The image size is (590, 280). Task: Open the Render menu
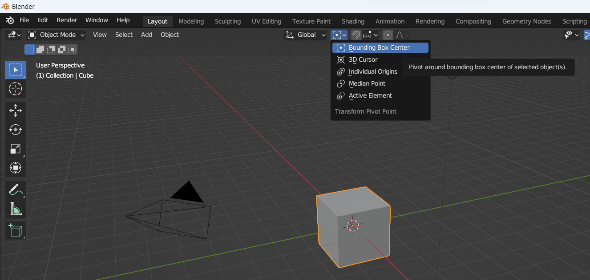click(67, 20)
